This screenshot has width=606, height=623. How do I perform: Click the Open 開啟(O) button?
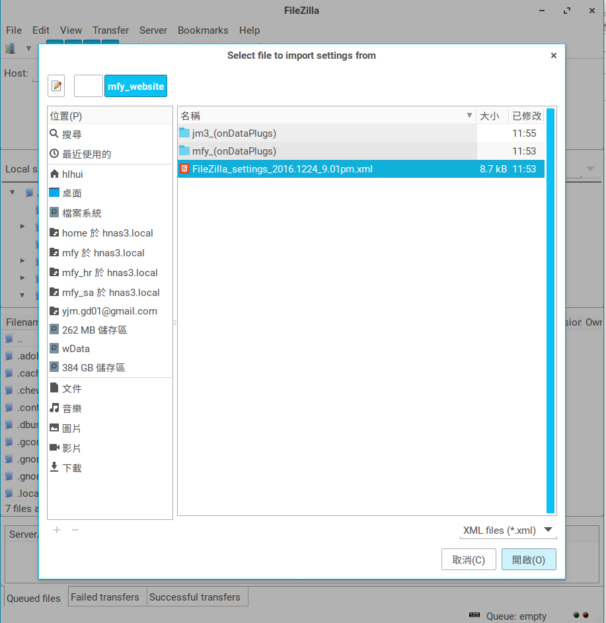pos(528,560)
